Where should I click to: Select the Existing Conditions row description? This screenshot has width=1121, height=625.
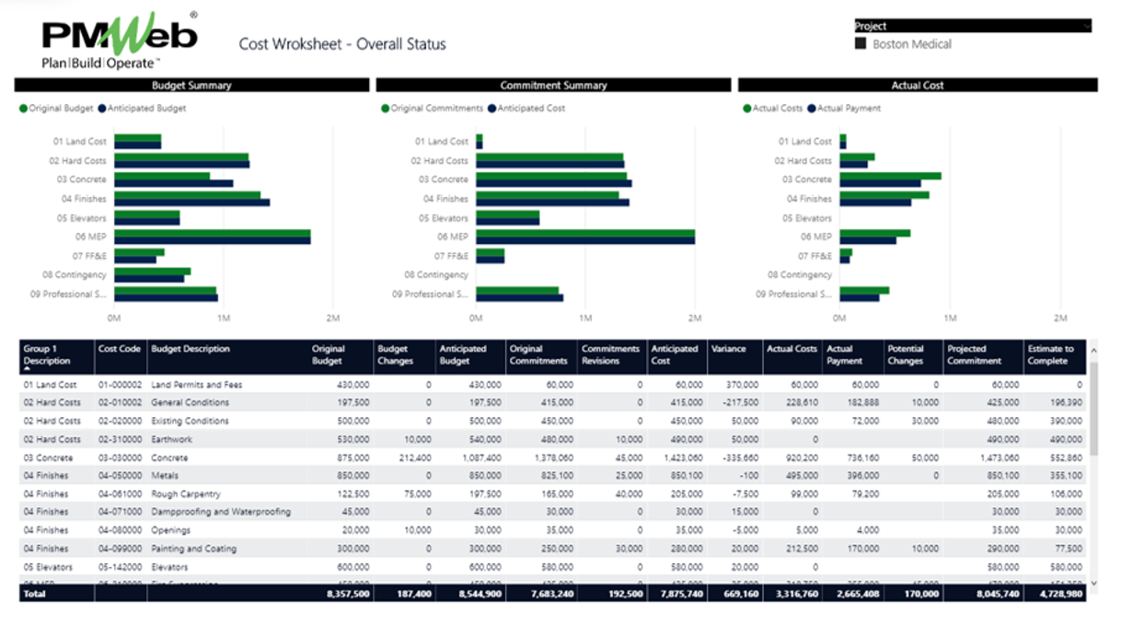[190, 422]
